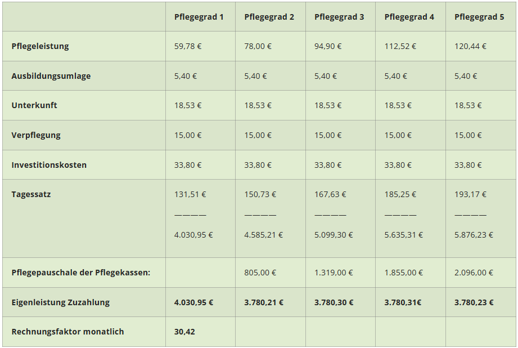Select the Pflegegrad 3 column header
This screenshot has width=518, height=348.
tap(339, 17)
